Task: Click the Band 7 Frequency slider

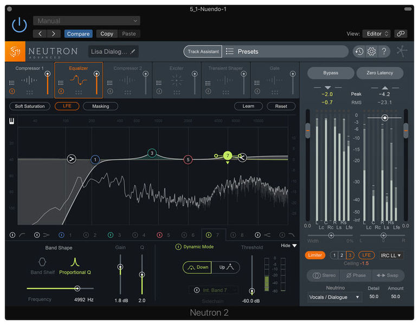Action: pyautogui.click(x=60, y=288)
